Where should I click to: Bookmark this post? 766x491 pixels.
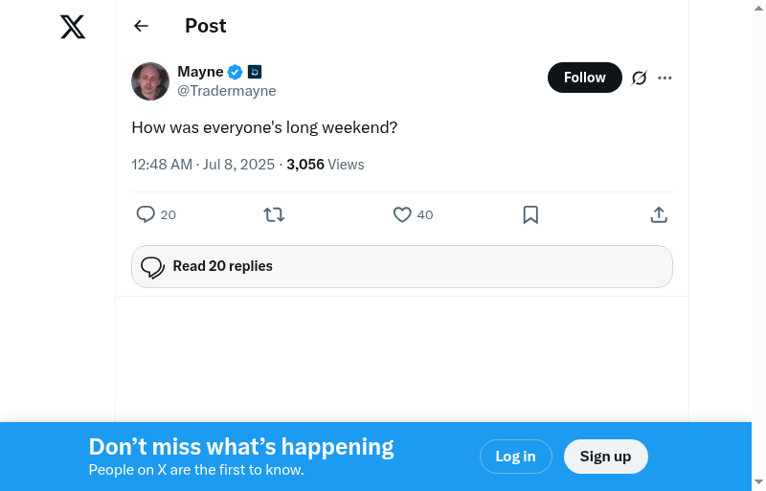pyautogui.click(x=530, y=214)
